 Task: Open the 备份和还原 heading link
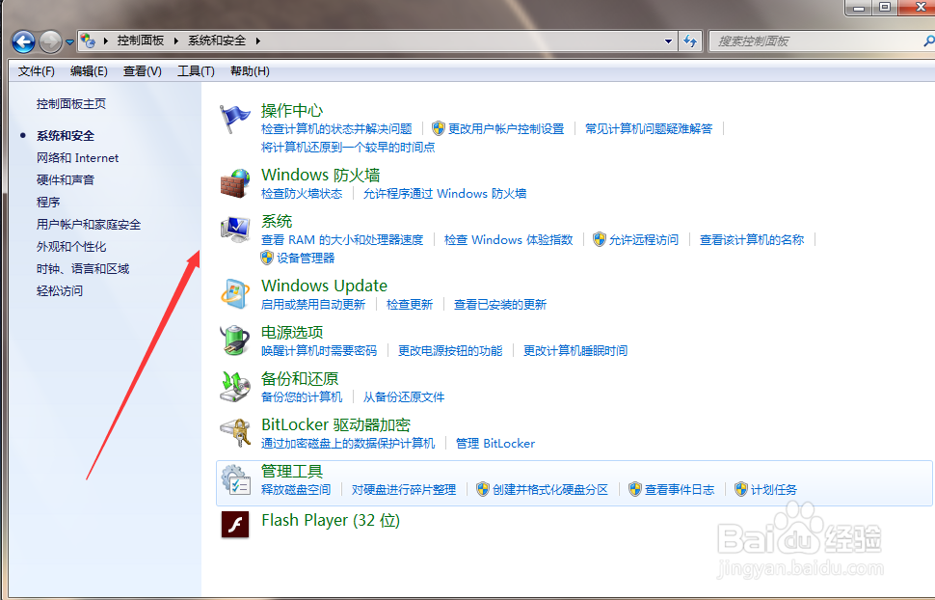300,378
